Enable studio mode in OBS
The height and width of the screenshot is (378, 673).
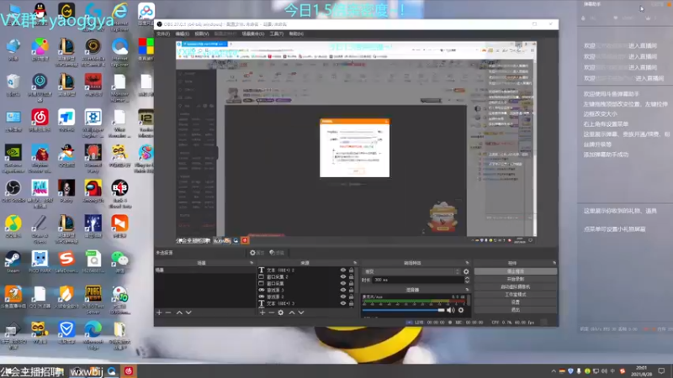click(x=516, y=295)
